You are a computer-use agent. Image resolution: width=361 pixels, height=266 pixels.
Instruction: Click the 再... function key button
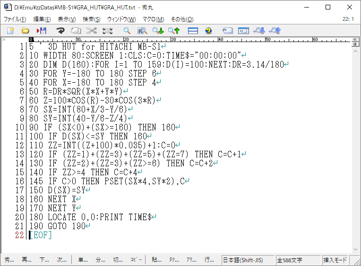(x=27, y=260)
